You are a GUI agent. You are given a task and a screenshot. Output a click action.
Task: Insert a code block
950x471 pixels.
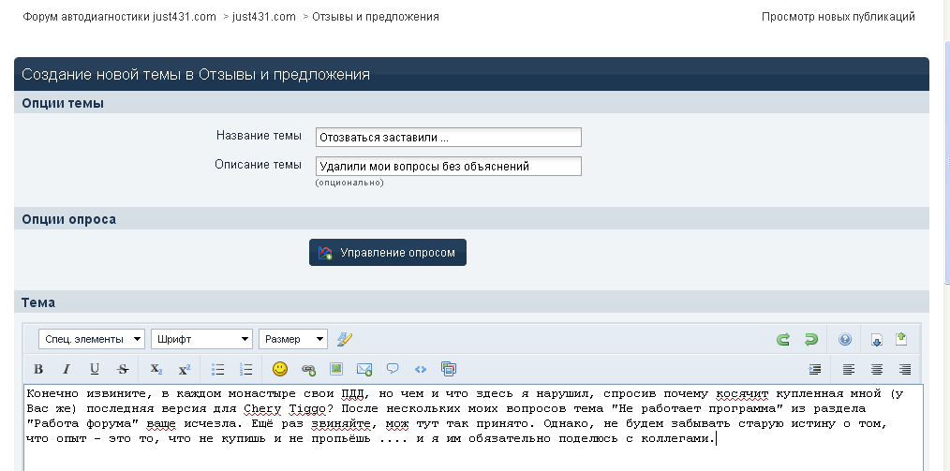421,369
